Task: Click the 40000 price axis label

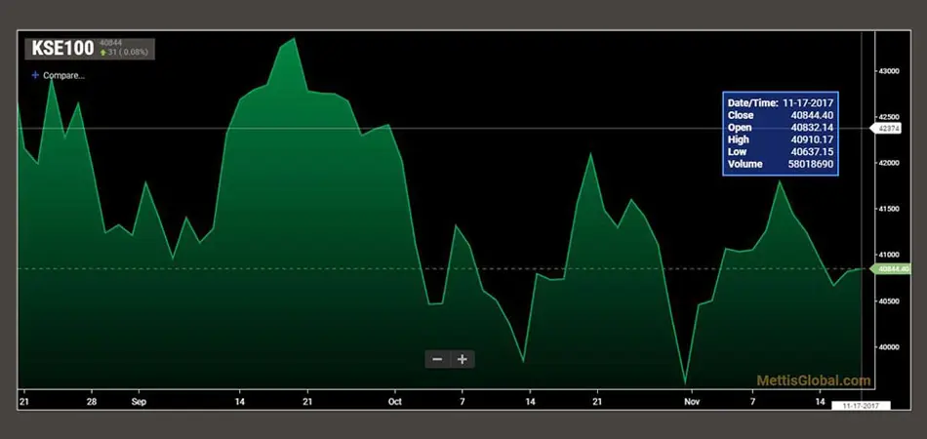Action: (x=888, y=346)
